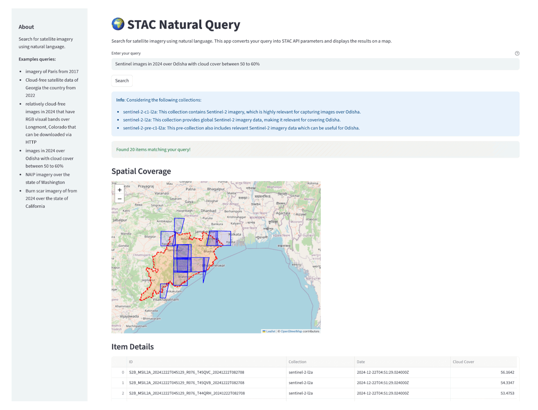Open the OpenStreetMap attribution link
The image size is (538, 410).
[x=291, y=331]
